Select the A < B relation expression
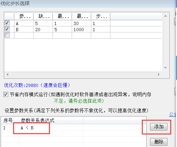The image size is (177, 147). [x=27, y=128]
